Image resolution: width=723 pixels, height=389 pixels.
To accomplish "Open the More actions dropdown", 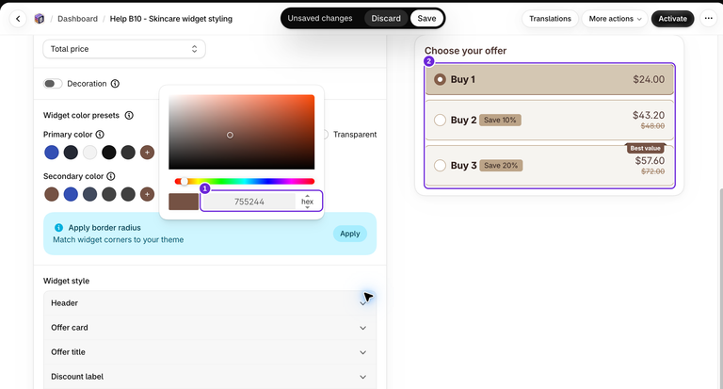I will (x=615, y=19).
